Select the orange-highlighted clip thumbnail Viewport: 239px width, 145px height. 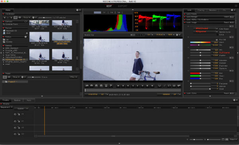pyautogui.click(x=62, y=36)
